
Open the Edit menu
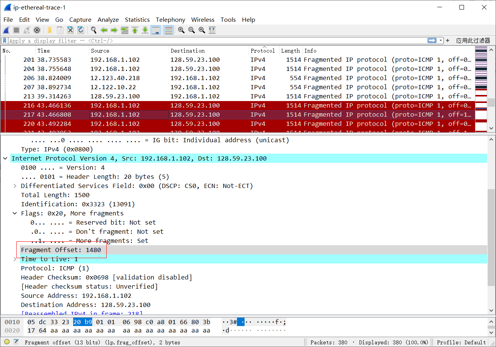click(24, 19)
